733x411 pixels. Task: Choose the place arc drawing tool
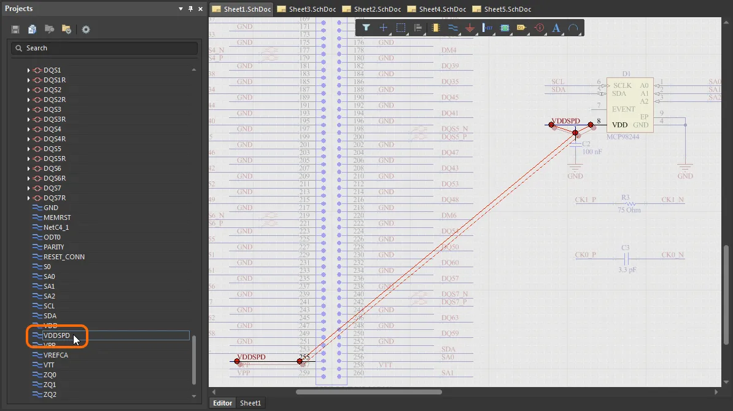pos(573,28)
